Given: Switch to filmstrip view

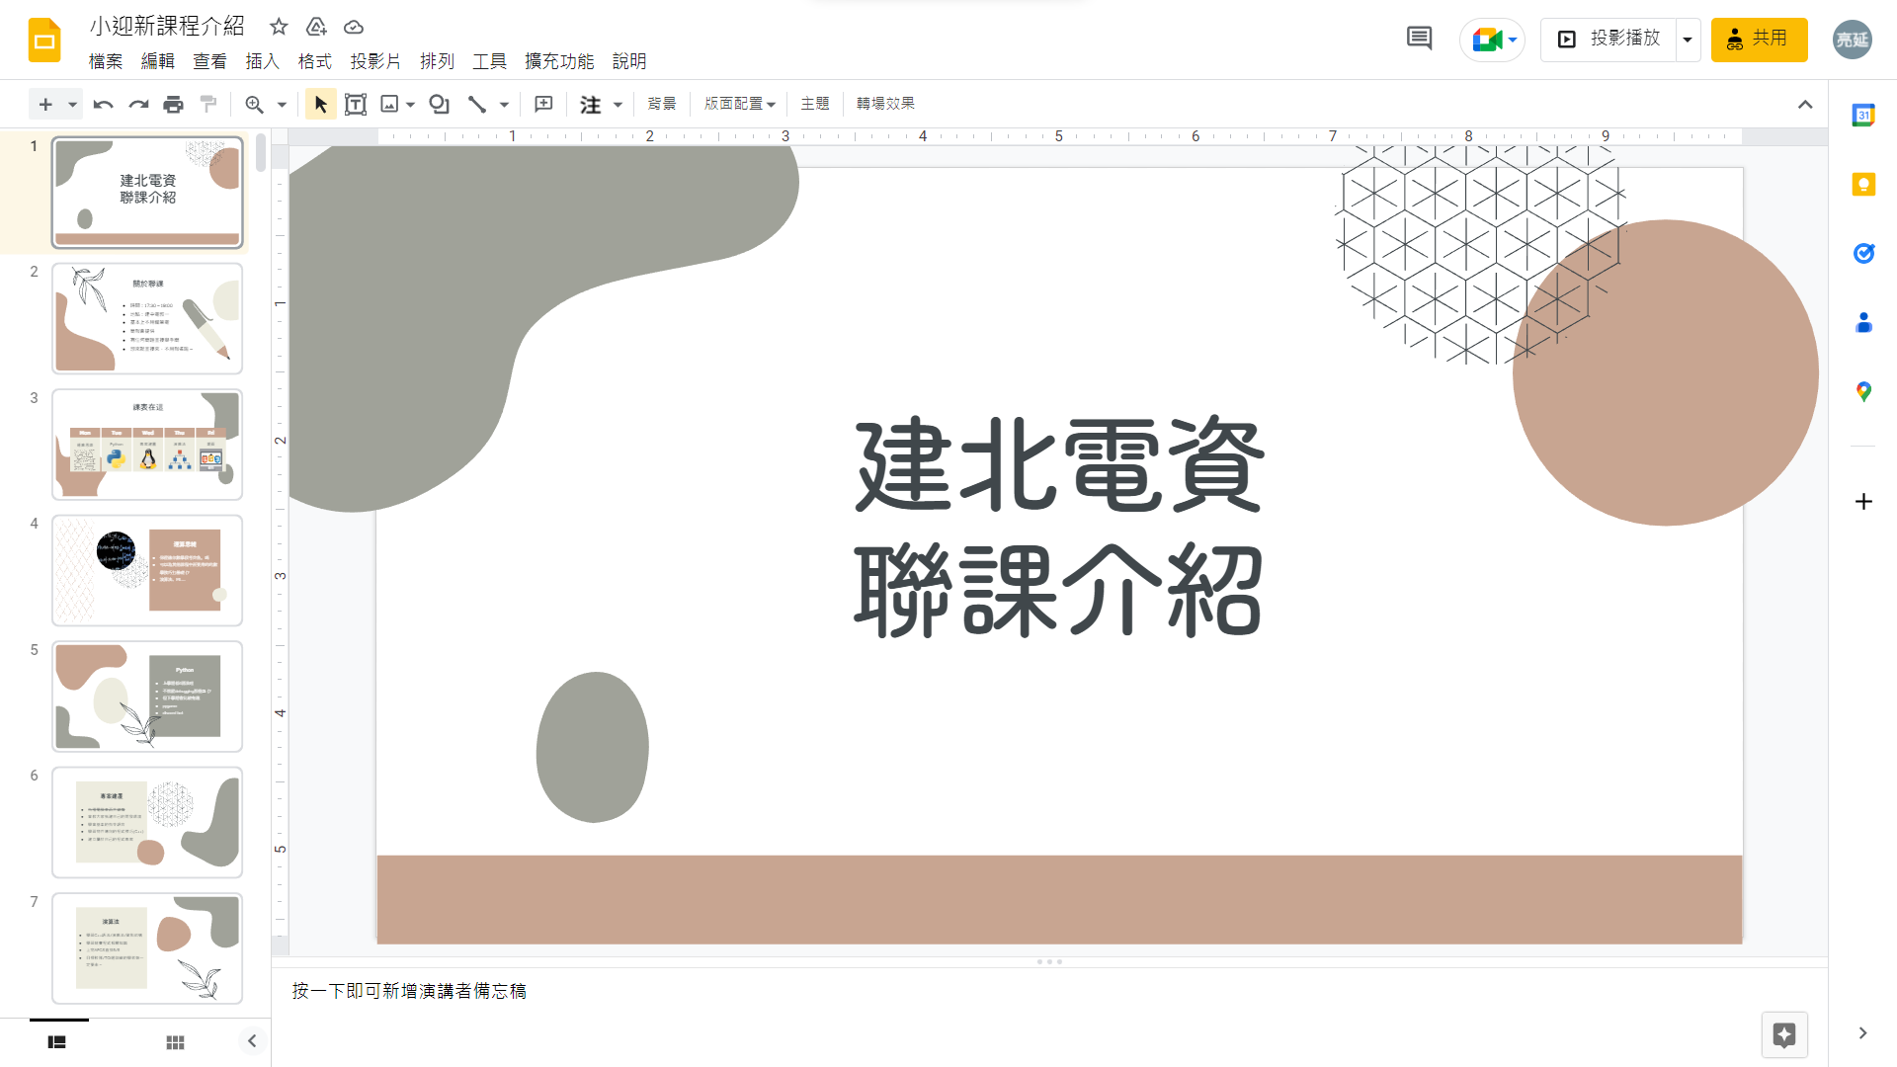Looking at the screenshot, I should tap(57, 1041).
